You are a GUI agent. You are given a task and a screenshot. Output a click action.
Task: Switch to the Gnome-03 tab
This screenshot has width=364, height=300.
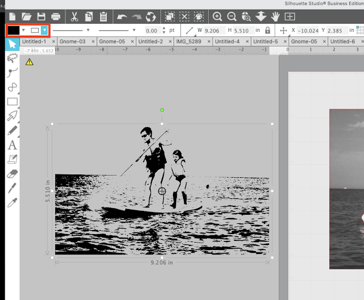click(72, 41)
